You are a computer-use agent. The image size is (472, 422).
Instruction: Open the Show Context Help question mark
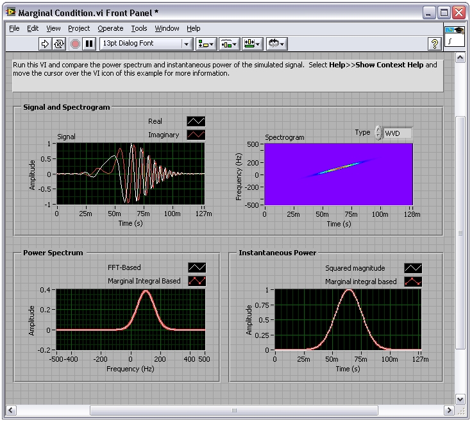pyautogui.click(x=434, y=44)
